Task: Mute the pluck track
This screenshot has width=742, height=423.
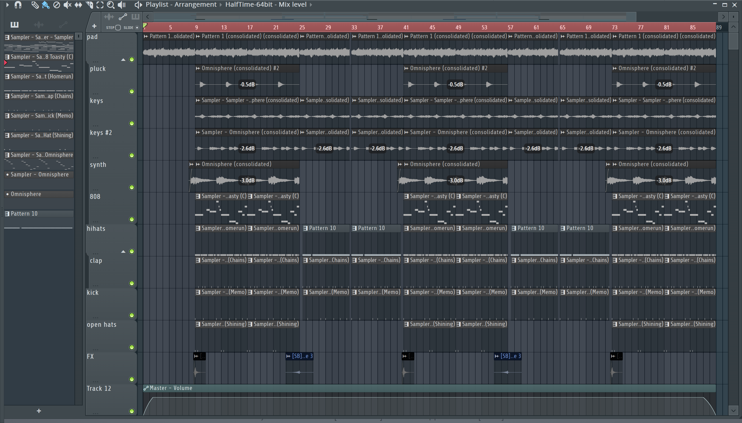Action: coord(132,92)
